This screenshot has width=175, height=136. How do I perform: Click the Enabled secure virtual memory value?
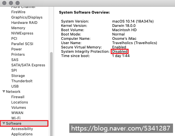pyautogui.click(x=119, y=47)
